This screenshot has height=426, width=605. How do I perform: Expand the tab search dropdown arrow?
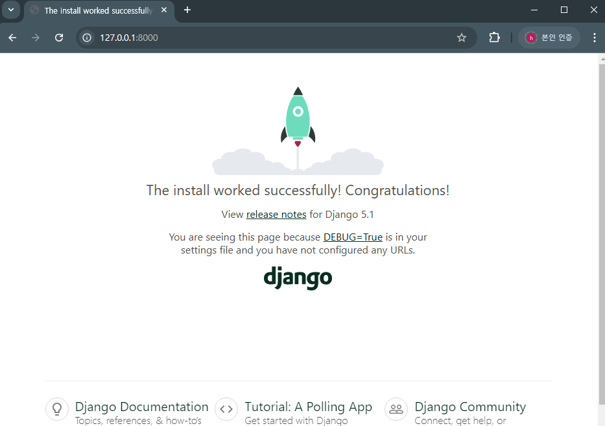[11, 10]
